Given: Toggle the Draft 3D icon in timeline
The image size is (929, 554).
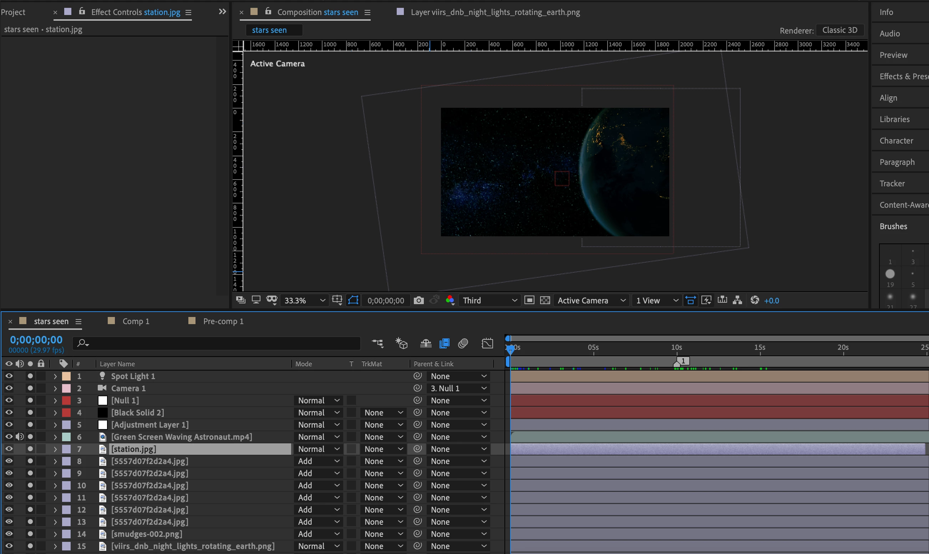Looking at the screenshot, I should point(401,343).
